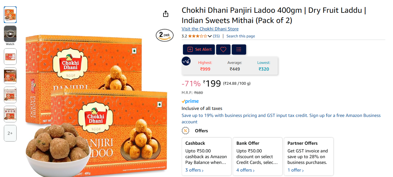
Task: Add product to wishlist with heart icon
Action: click(x=223, y=50)
